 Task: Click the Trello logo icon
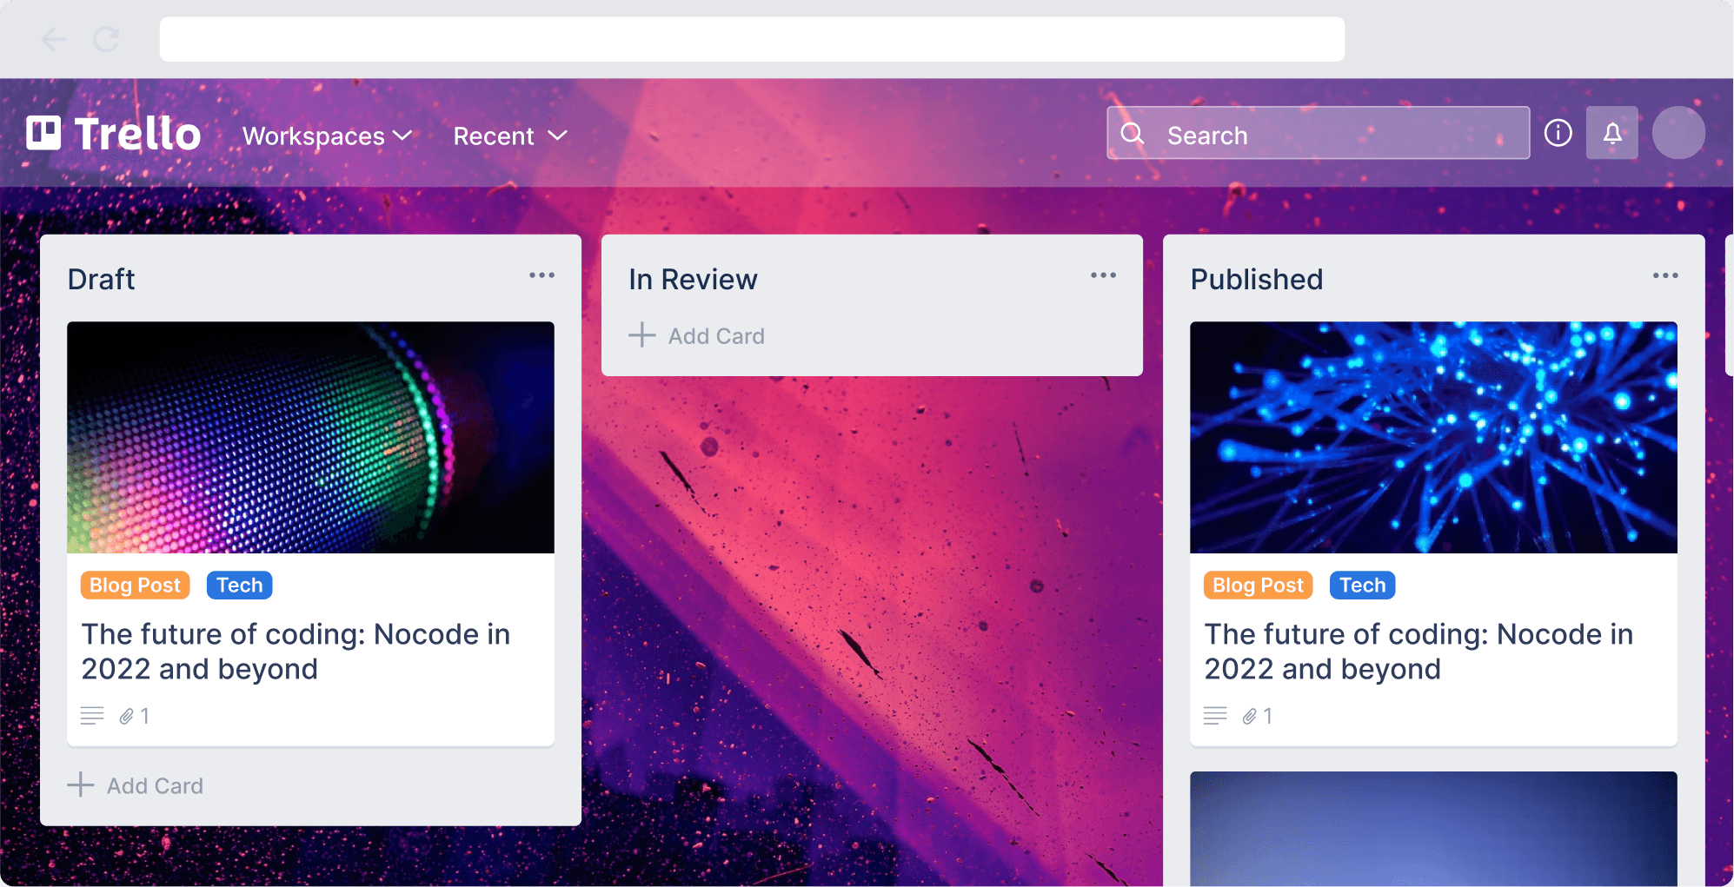(43, 133)
